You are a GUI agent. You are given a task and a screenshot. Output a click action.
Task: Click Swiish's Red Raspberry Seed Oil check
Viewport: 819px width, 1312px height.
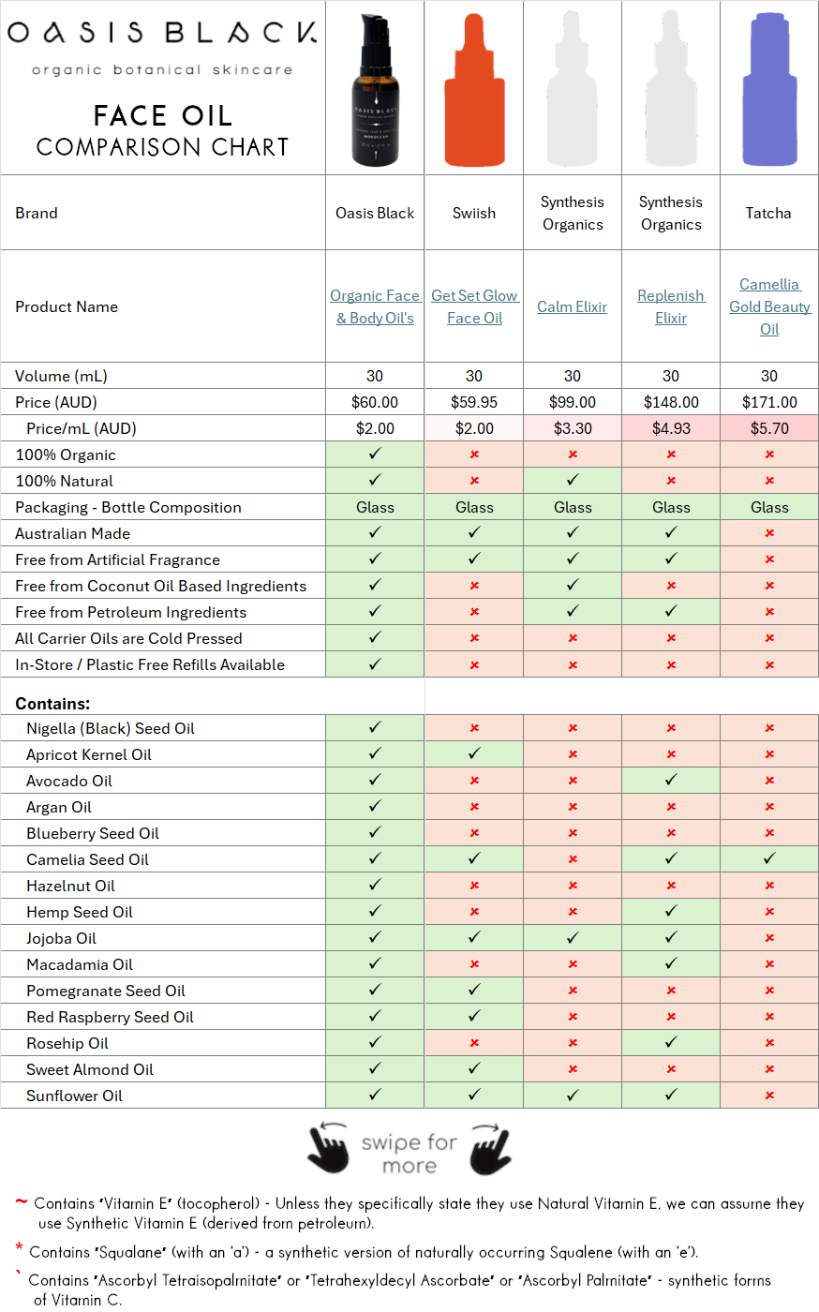[x=474, y=1016]
